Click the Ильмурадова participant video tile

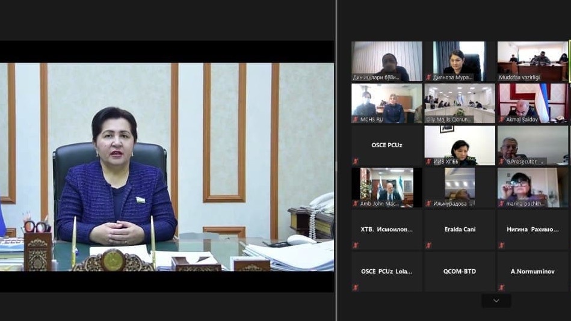pos(460,186)
